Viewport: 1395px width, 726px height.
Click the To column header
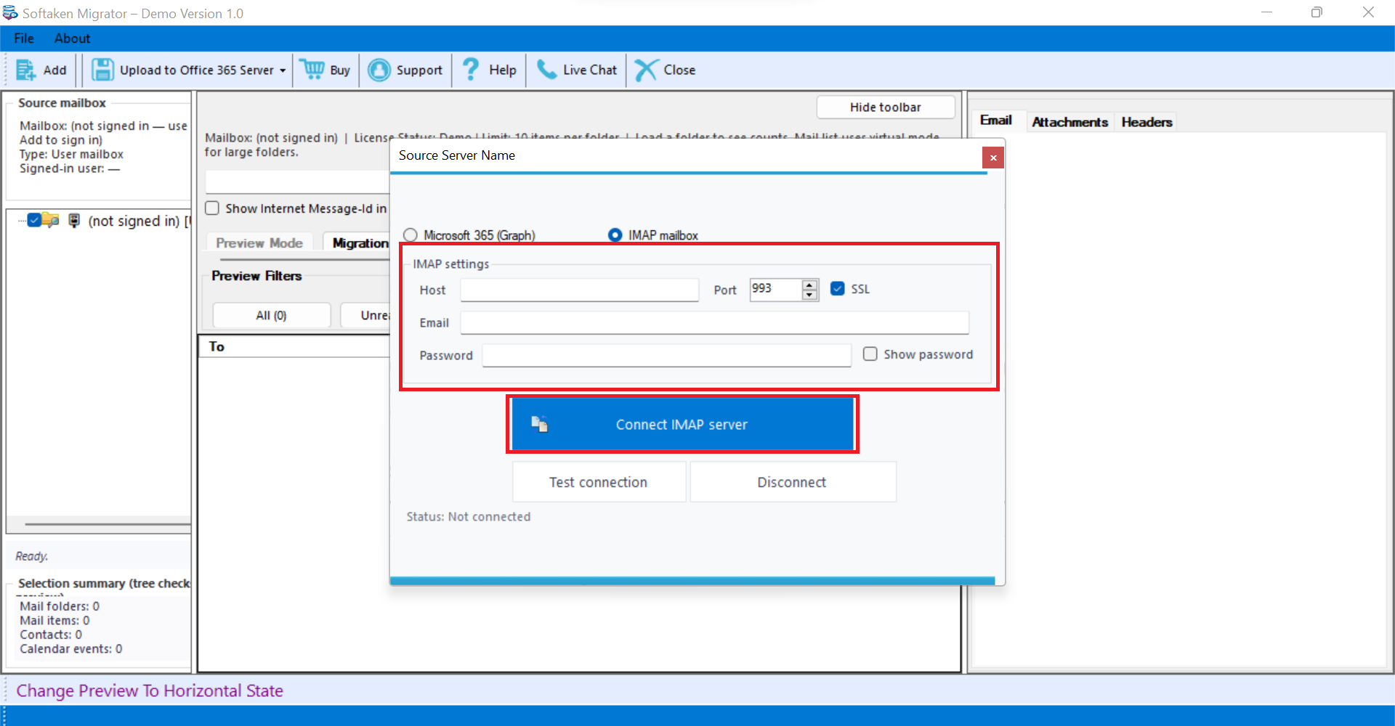[217, 346]
